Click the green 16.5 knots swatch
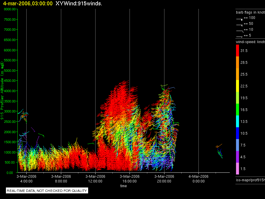265x199 pixels. 237,110
